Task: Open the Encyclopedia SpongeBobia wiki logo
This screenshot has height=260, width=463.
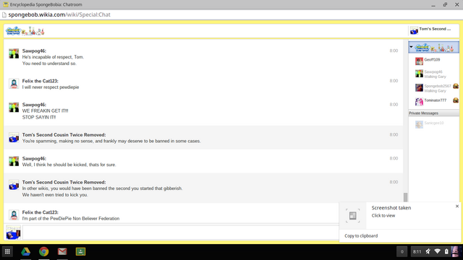Action: click(x=25, y=30)
